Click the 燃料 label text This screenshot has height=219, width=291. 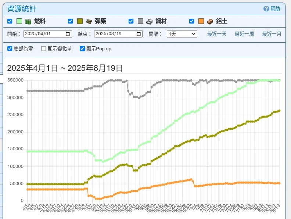click(x=40, y=21)
